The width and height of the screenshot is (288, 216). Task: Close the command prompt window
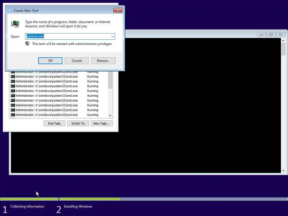click(280, 35)
